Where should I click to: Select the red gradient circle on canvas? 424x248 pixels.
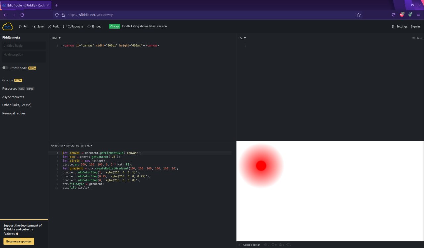coord(261,165)
